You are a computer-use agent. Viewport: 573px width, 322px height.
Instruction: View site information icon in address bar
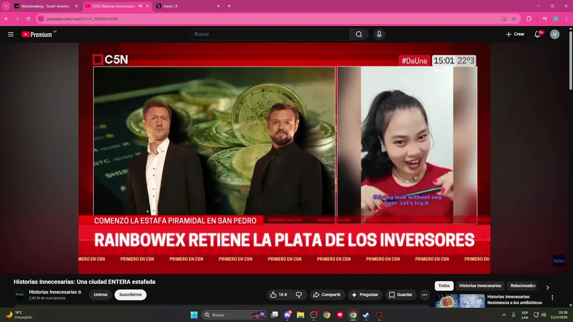coord(41,19)
